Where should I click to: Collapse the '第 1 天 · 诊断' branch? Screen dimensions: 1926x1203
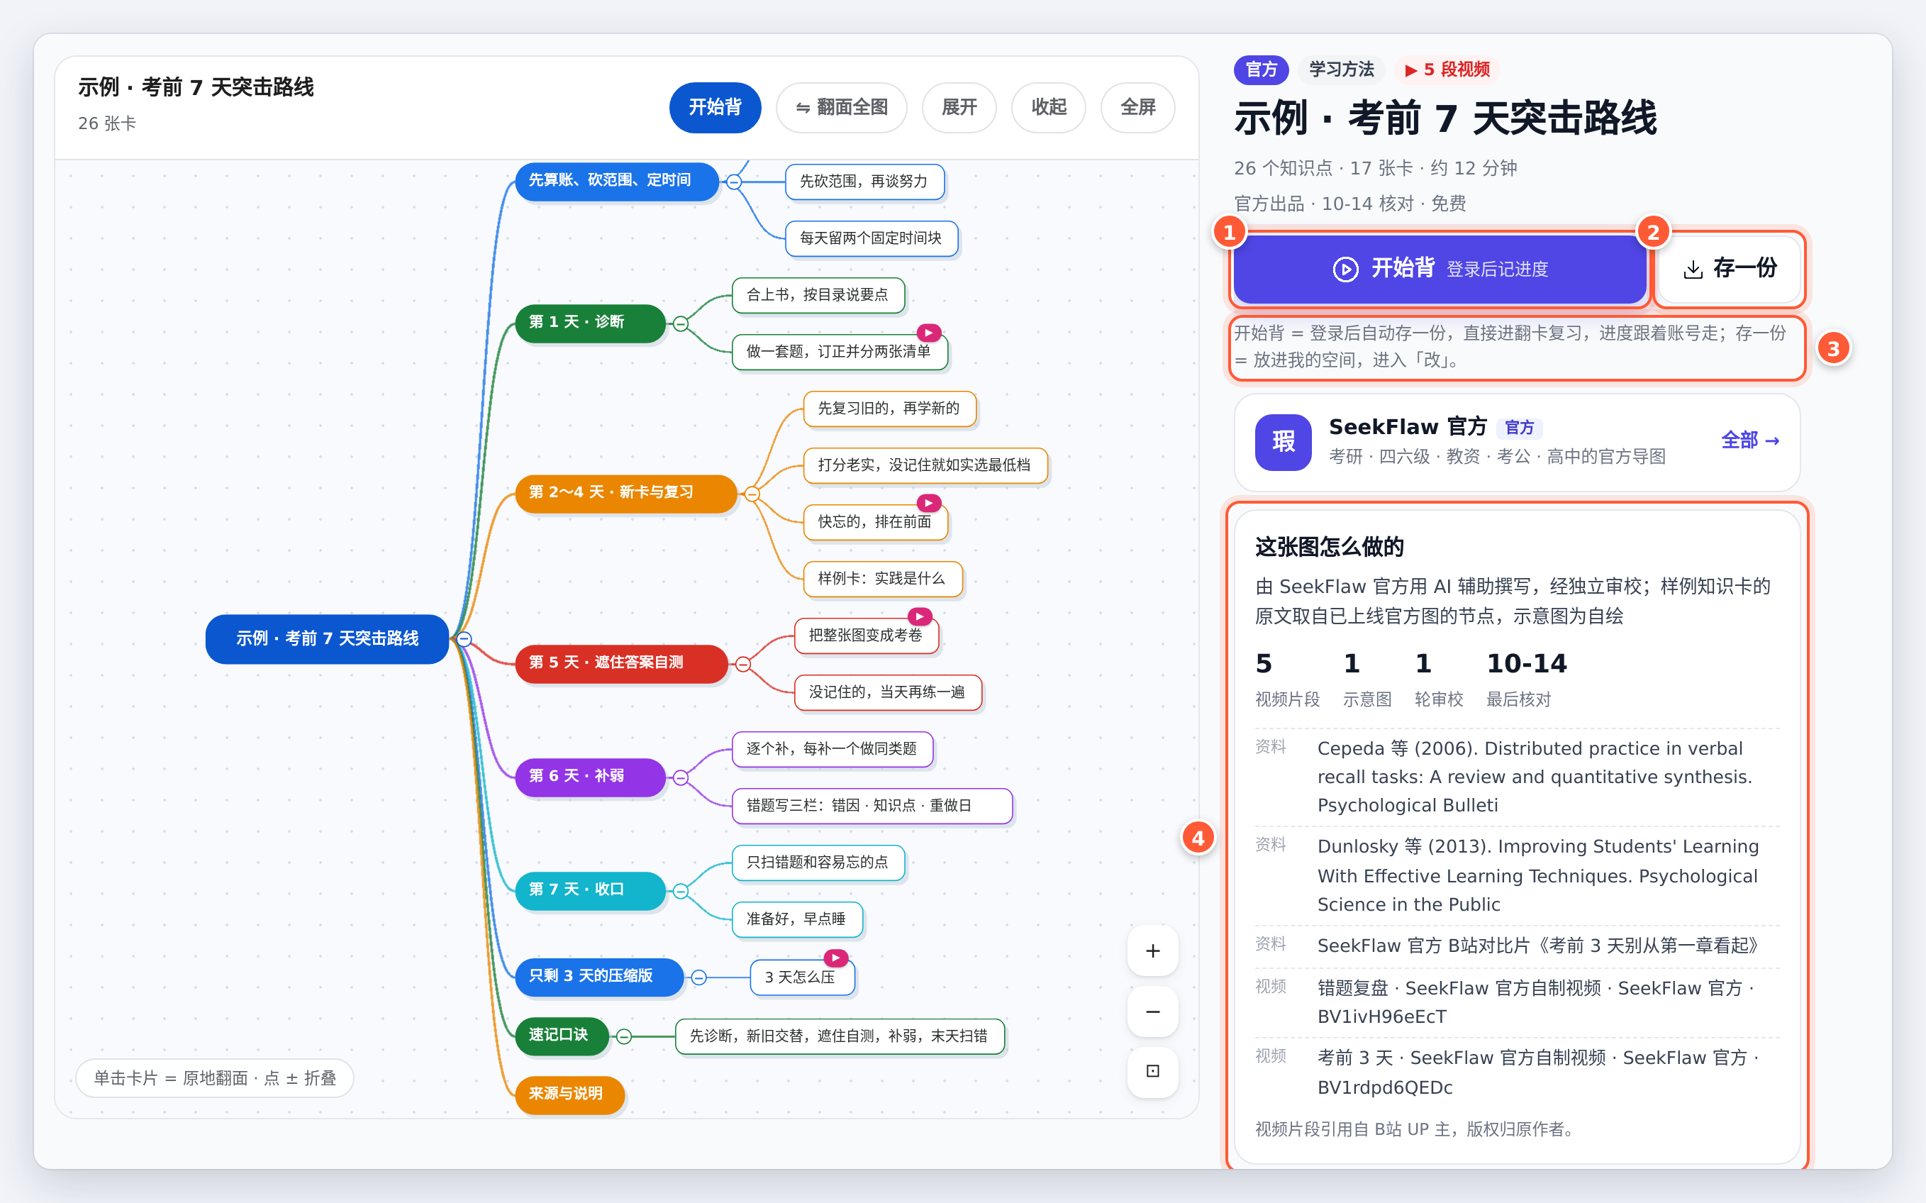coord(681,324)
